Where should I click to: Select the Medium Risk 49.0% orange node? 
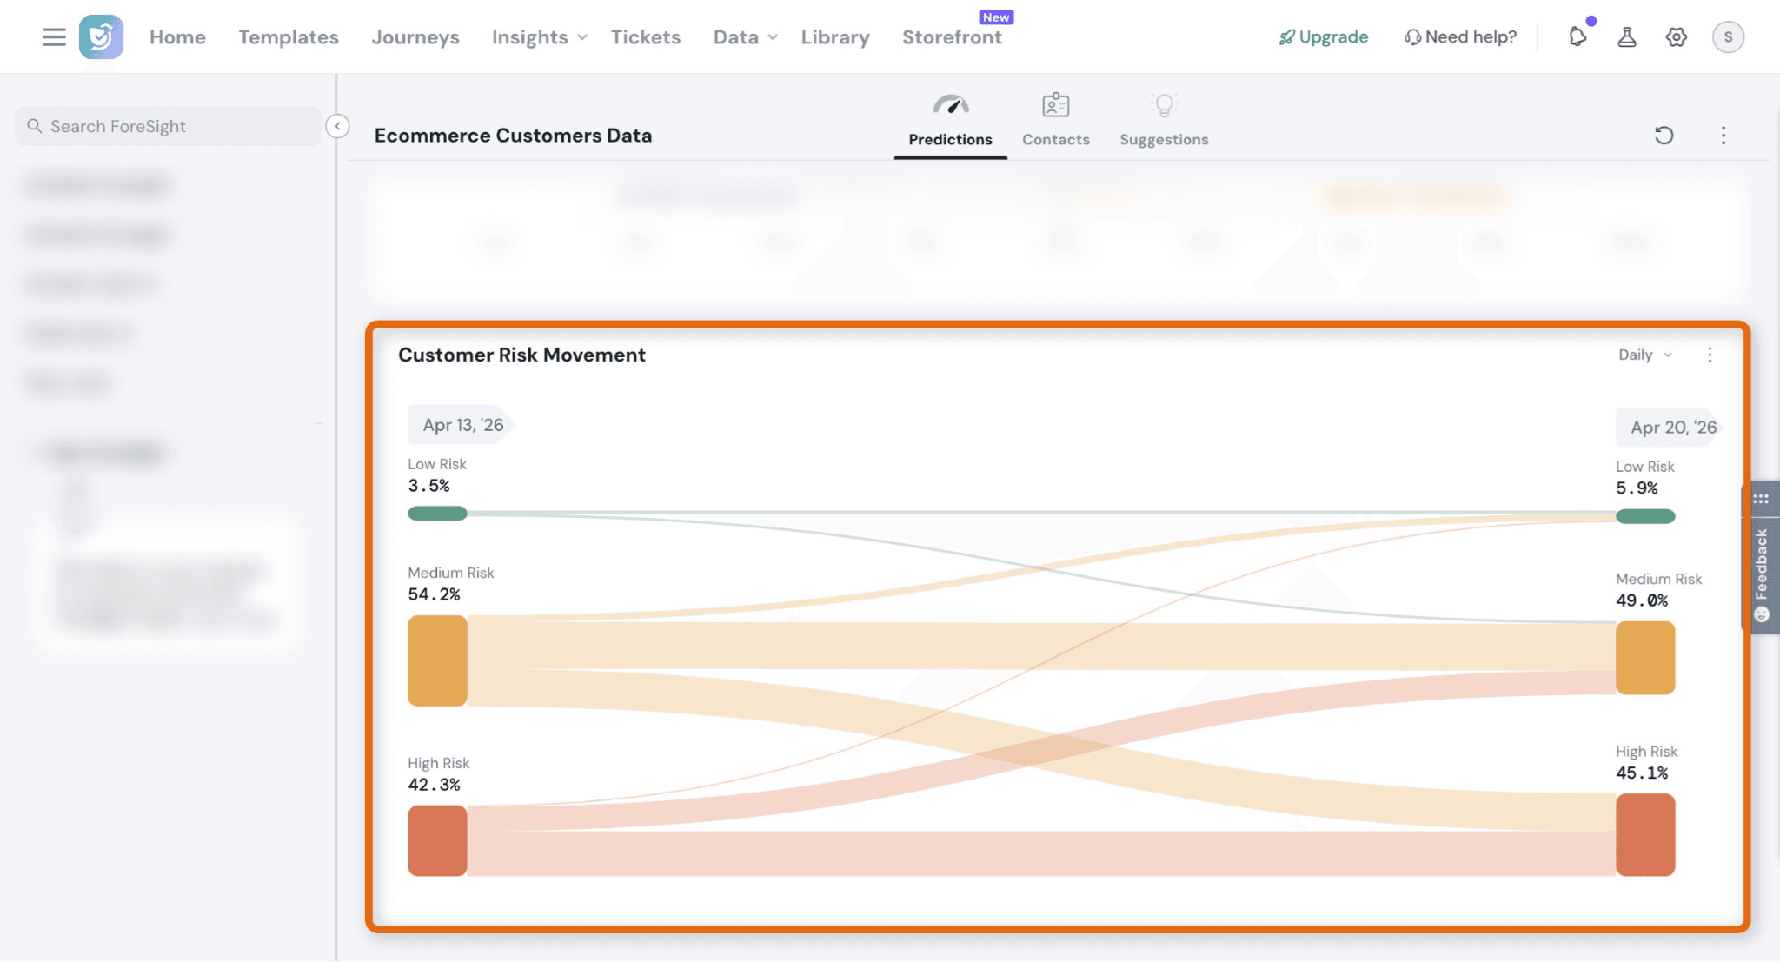(1645, 658)
